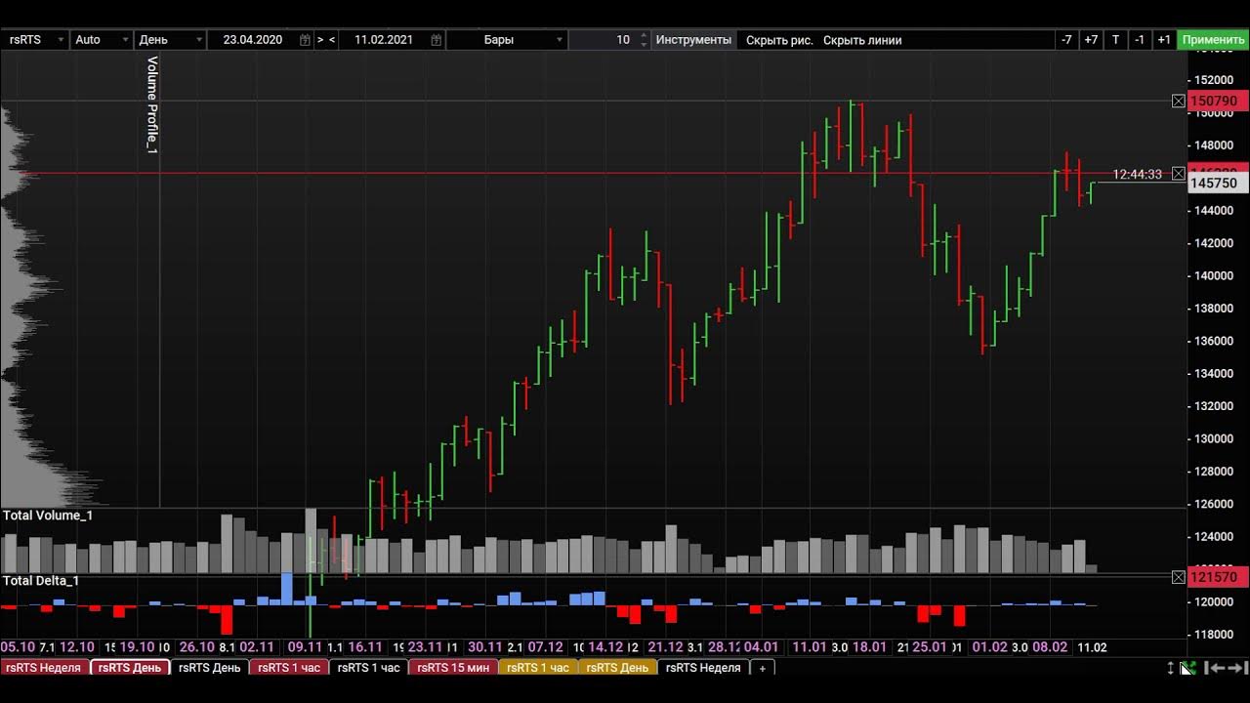This screenshot has height=703, width=1250.
Task: Click the Total Volume_1 panel label
Action: coord(48,516)
